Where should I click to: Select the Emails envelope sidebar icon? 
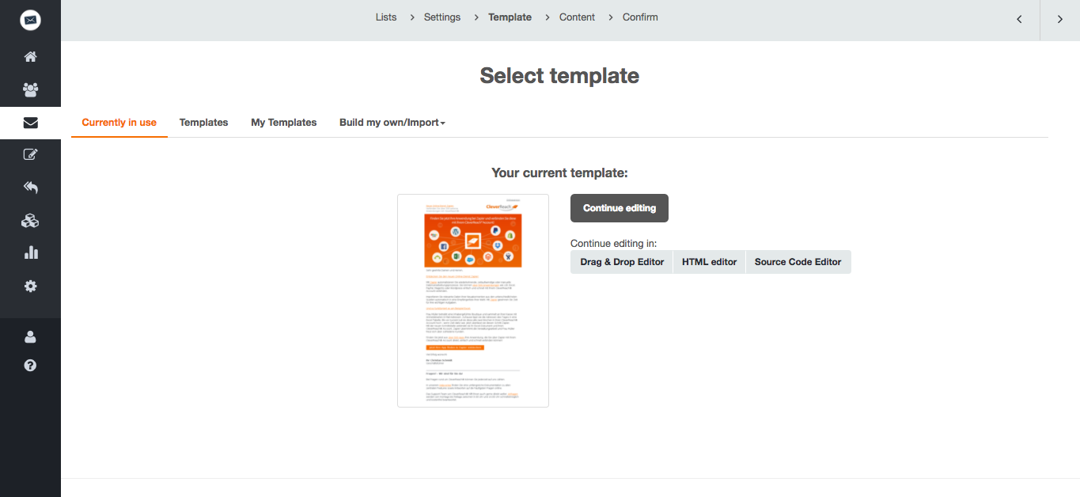point(30,123)
